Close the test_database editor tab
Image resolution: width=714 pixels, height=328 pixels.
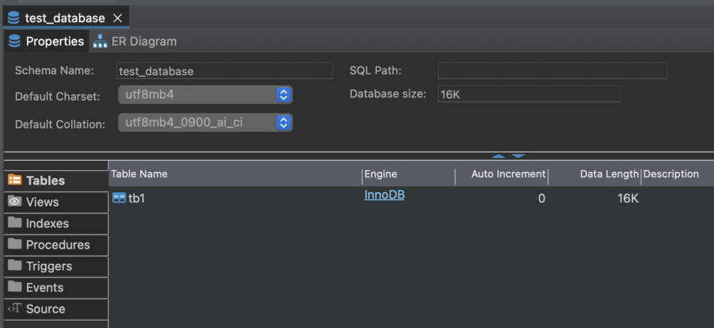tap(117, 18)
